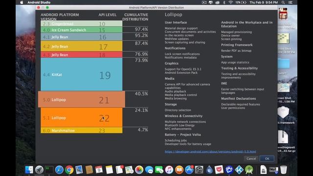Image resolution: width=313 pixels, height=176 pixels.
Task: Open Spotlight search in menu bar
Action: point(283,2)
